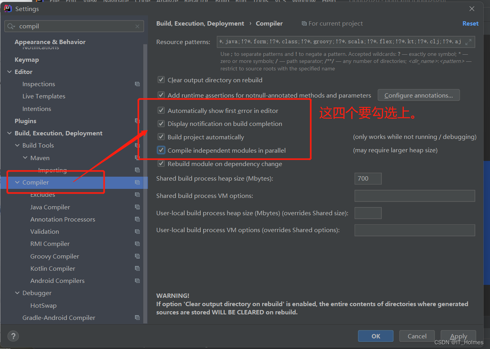Click the project-level icon beside Validation

coord(137,231)
